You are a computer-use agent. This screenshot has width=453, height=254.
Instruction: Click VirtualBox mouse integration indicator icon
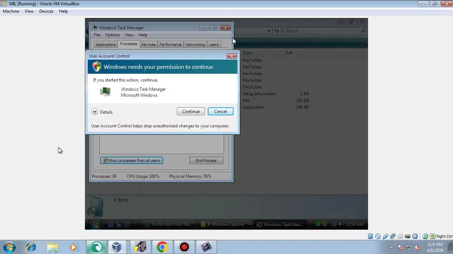point(425,236)
